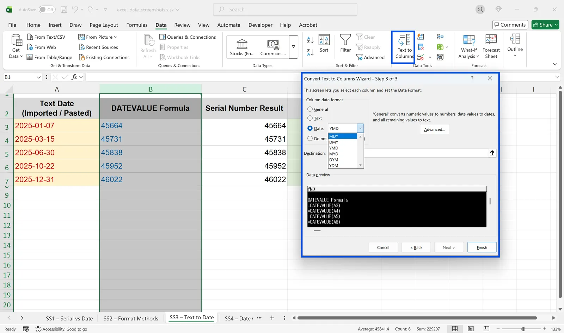Select the Date column format radio

(310, 128)
